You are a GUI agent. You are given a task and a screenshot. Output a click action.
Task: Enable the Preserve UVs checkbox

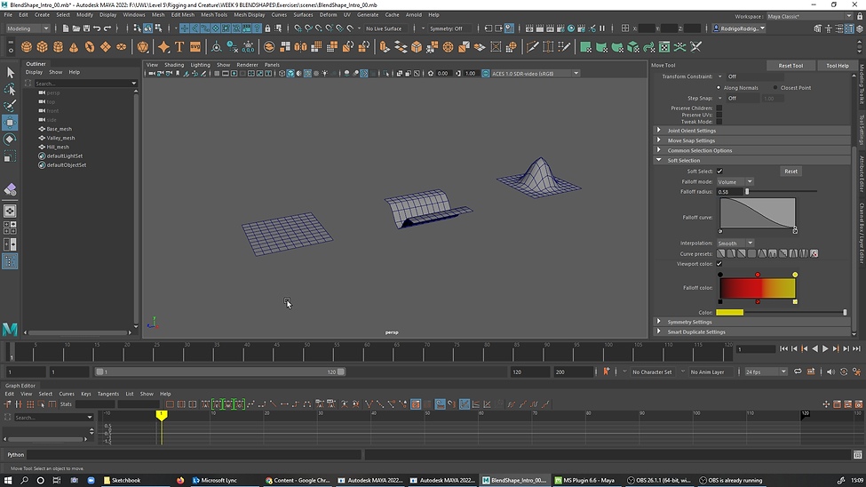719,115
